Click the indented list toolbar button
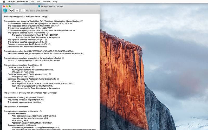The width and height of the screenshot is (208, 130). (x=17, y=11)
